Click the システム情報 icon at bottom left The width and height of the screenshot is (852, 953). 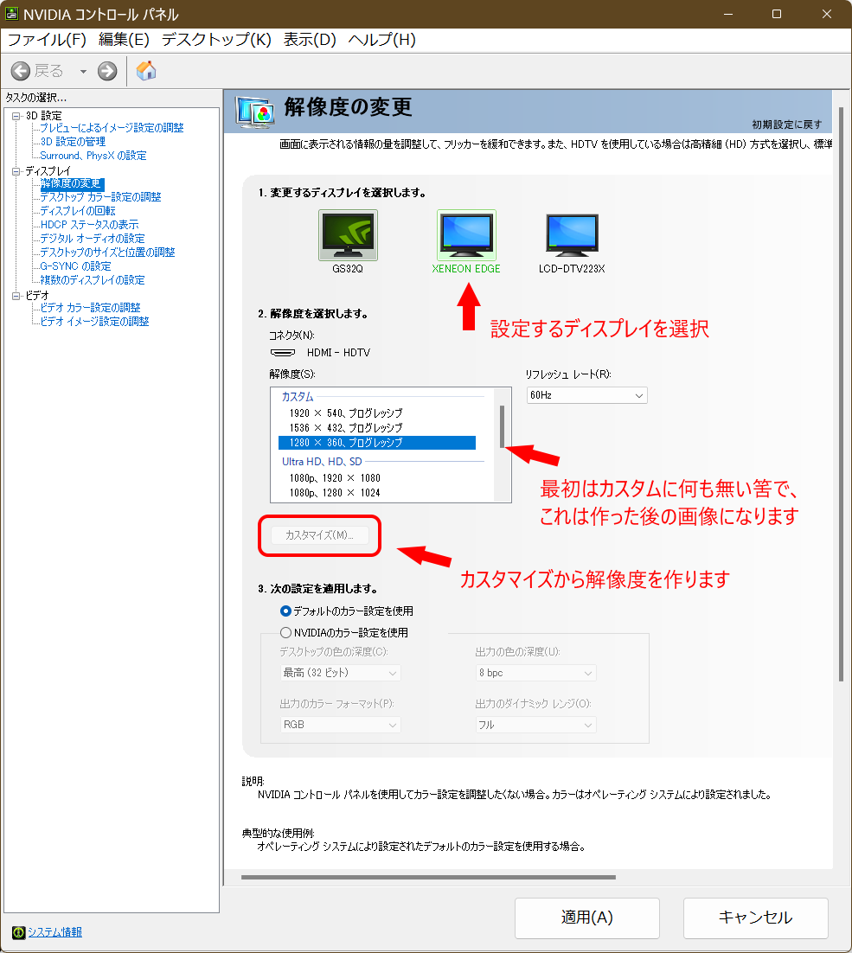tap(19, 932)
